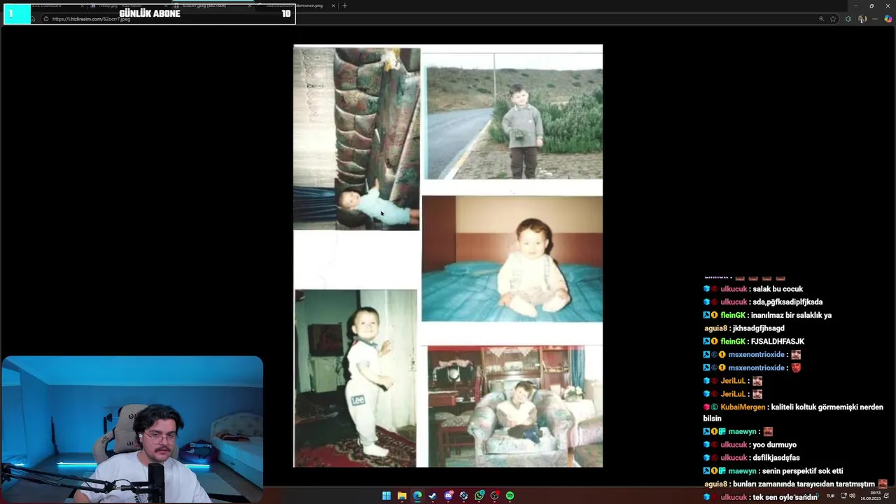Click the baby on blue bed photo
The image size is (896, 504).
[512, 259]
